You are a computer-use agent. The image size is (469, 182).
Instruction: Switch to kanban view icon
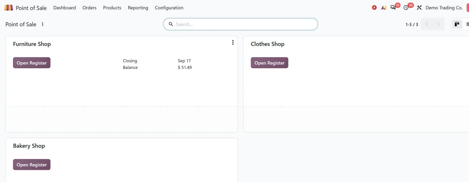click(457, 24)
